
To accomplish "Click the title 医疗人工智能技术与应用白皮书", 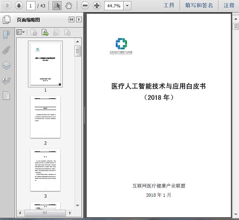I will [159, 86].
